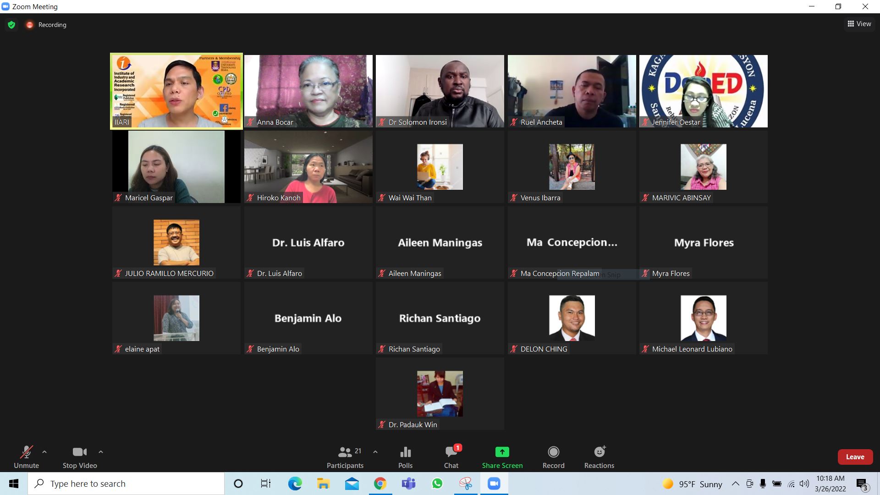Screen dimensions: 880x495
Task: Select Anna Bocar's video tile
Action: (308, 91)
